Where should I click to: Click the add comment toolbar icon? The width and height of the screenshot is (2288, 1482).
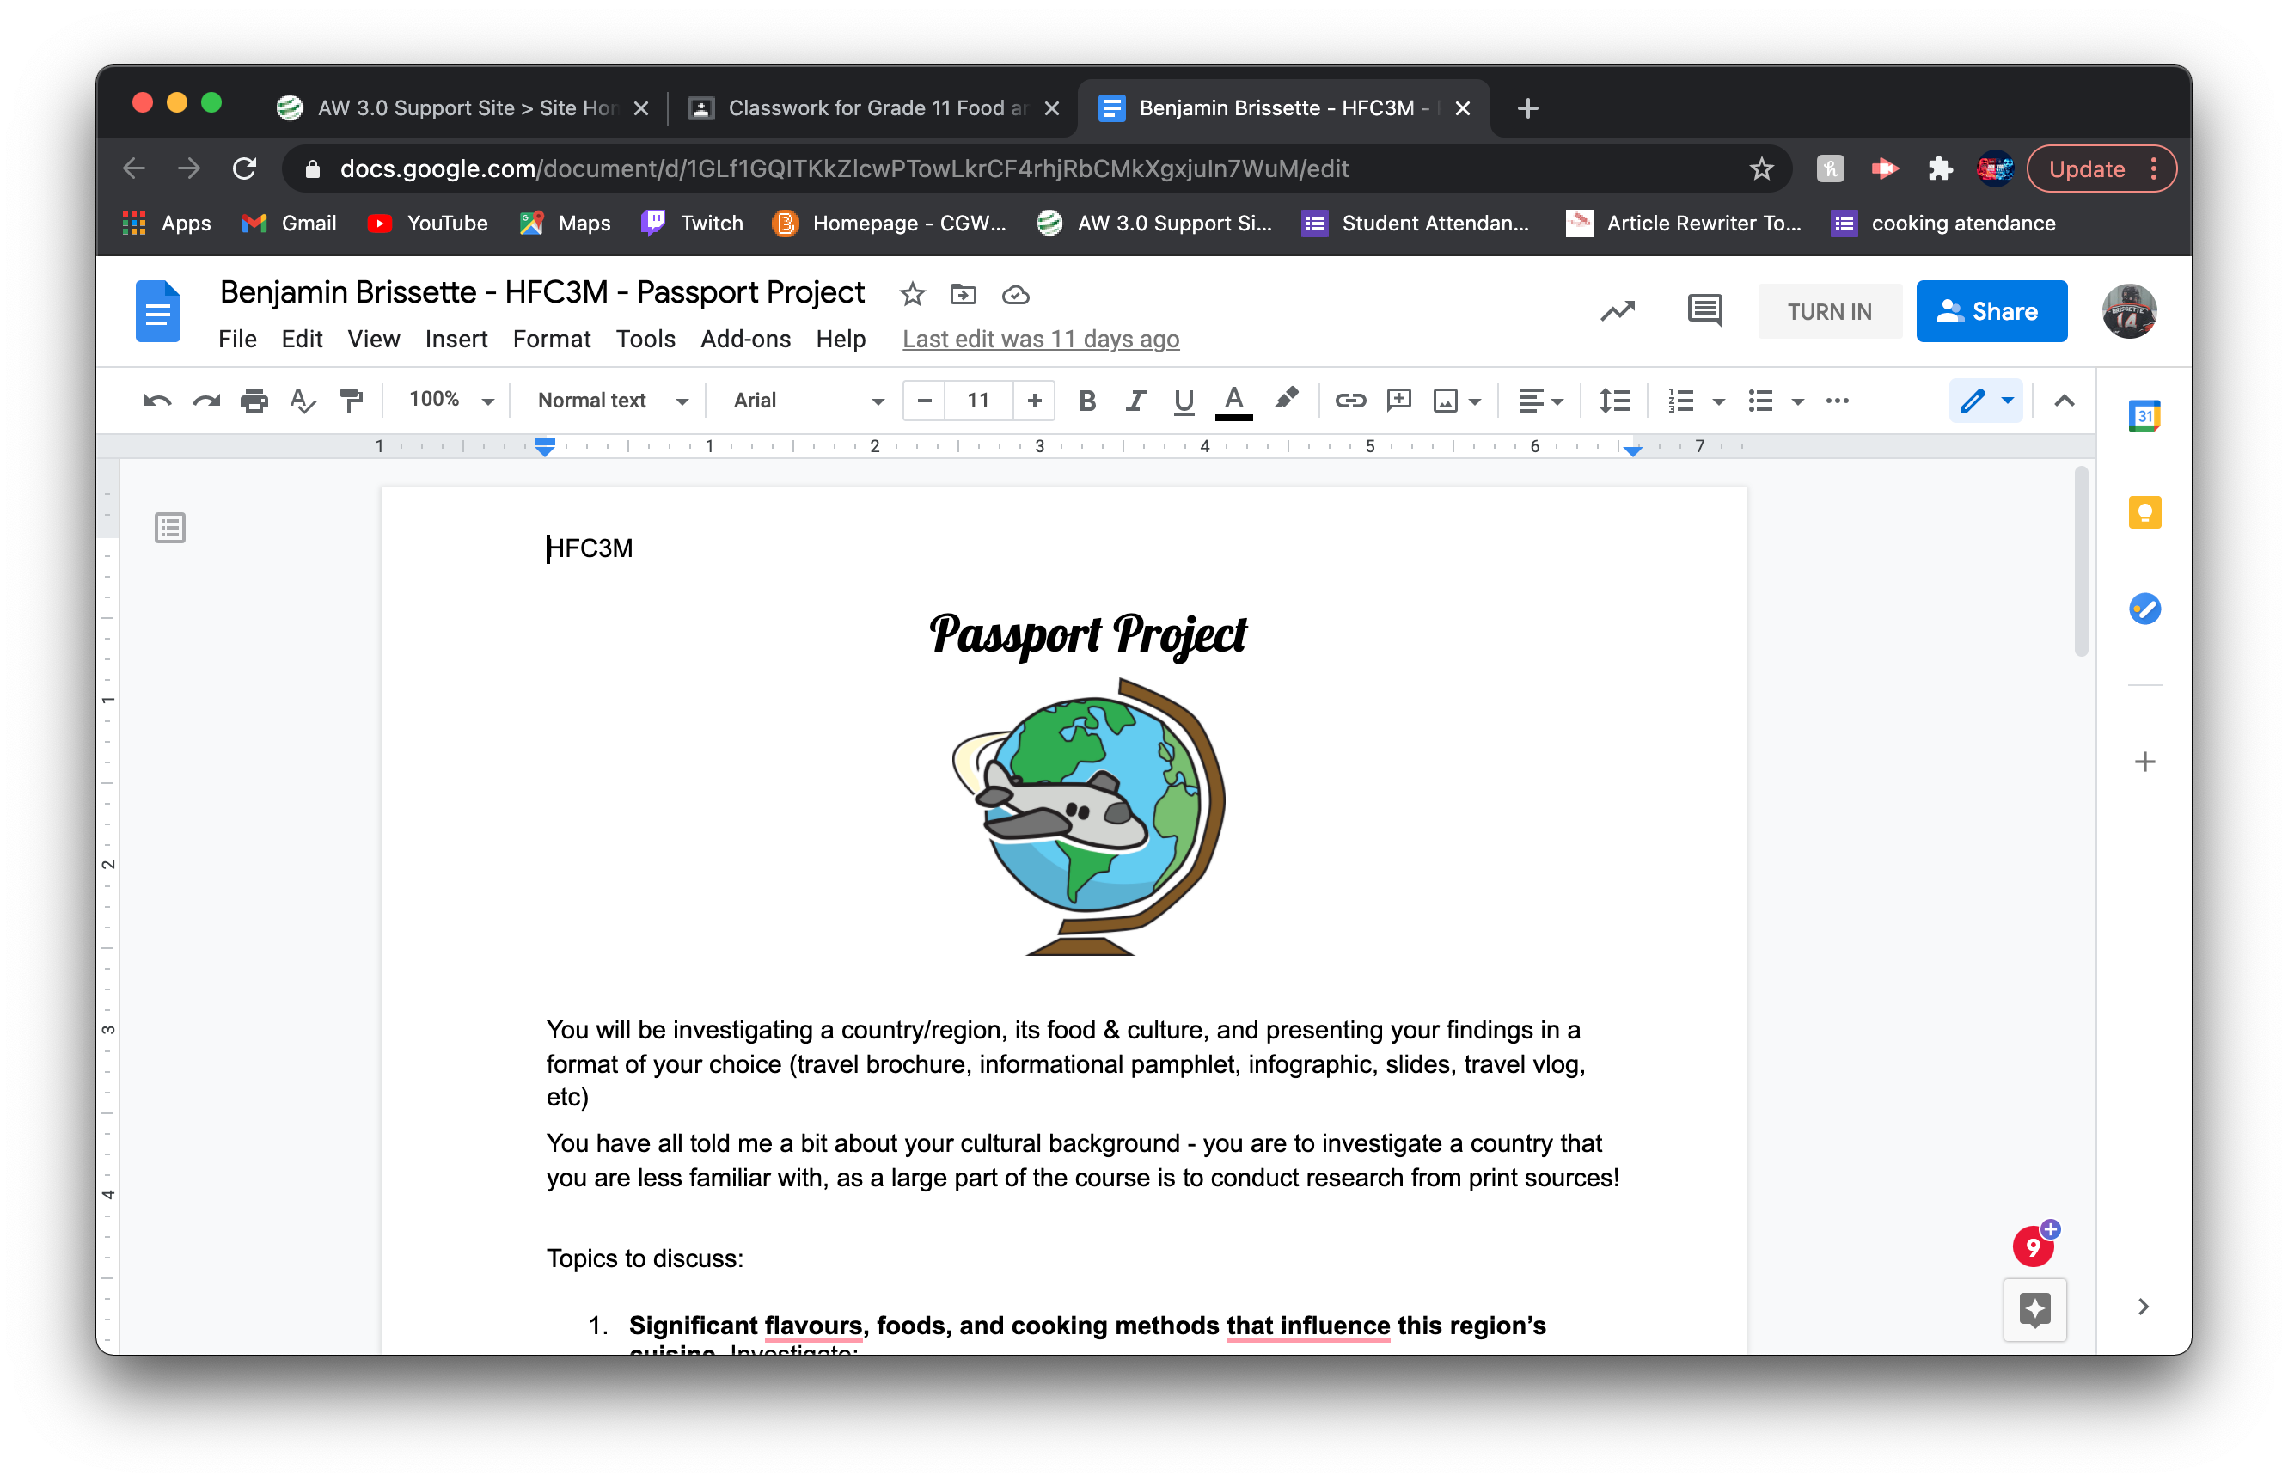click(1398, 400)
